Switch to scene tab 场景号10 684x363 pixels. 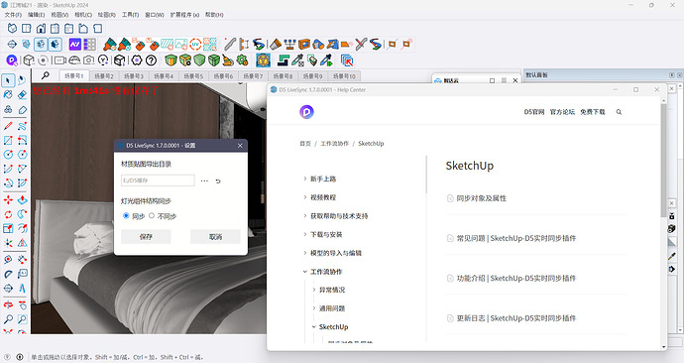[x=344, y=76]
